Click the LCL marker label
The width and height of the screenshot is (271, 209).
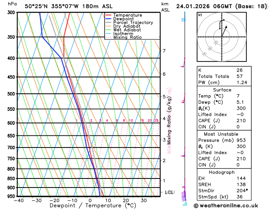click(x=169, y=192)
